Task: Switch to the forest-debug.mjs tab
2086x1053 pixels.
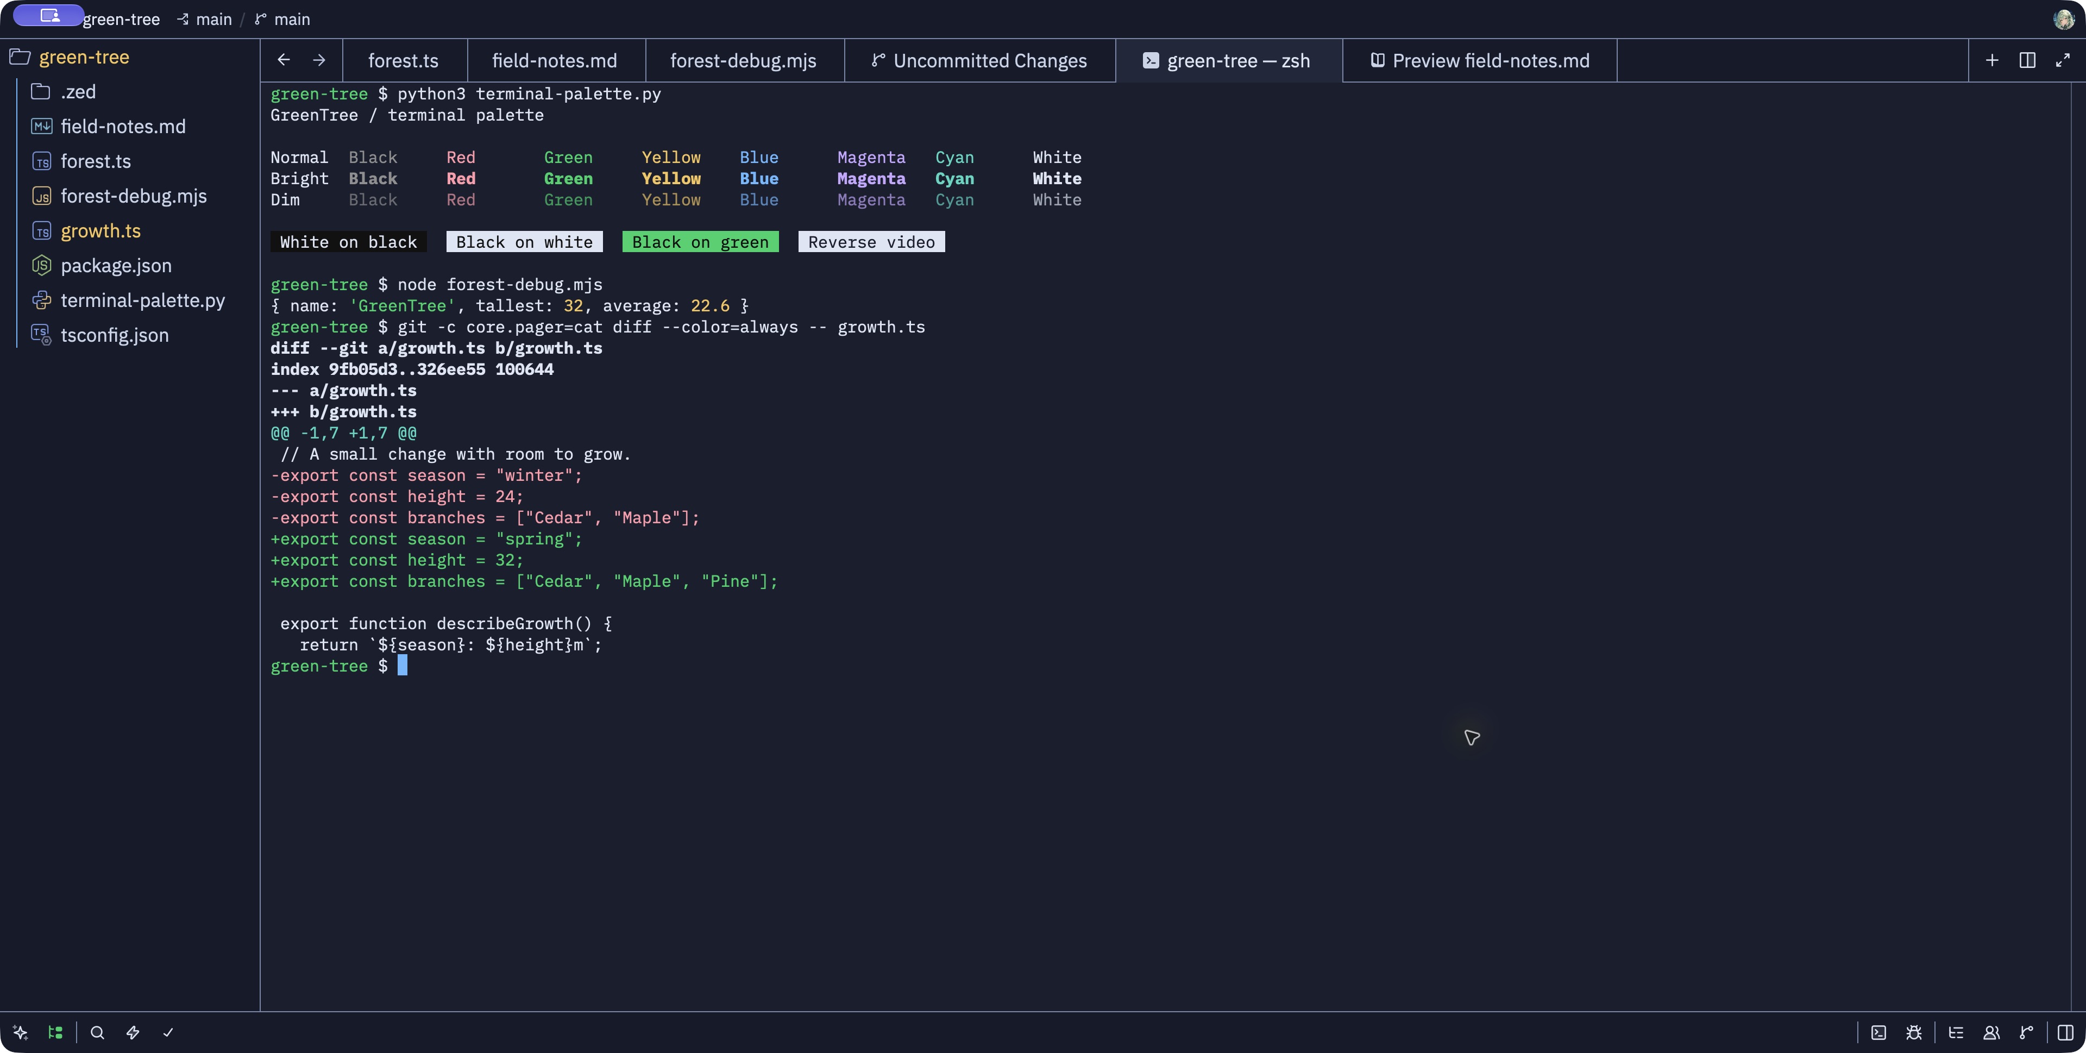Action: click(x=744, y=61)
